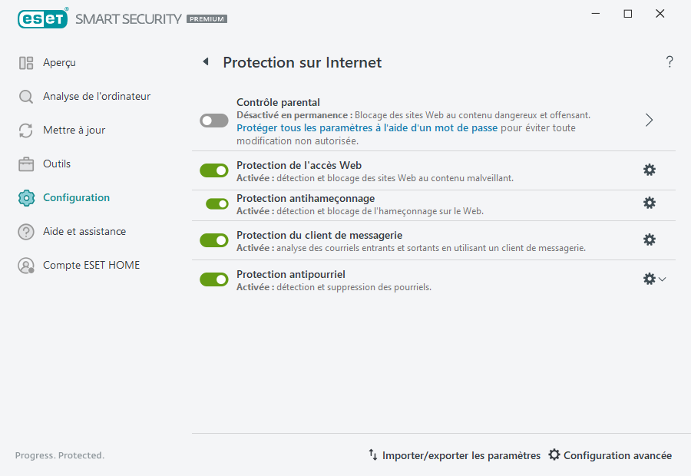
Task: Click the ESET logo
Action: [x=43, y=18]
